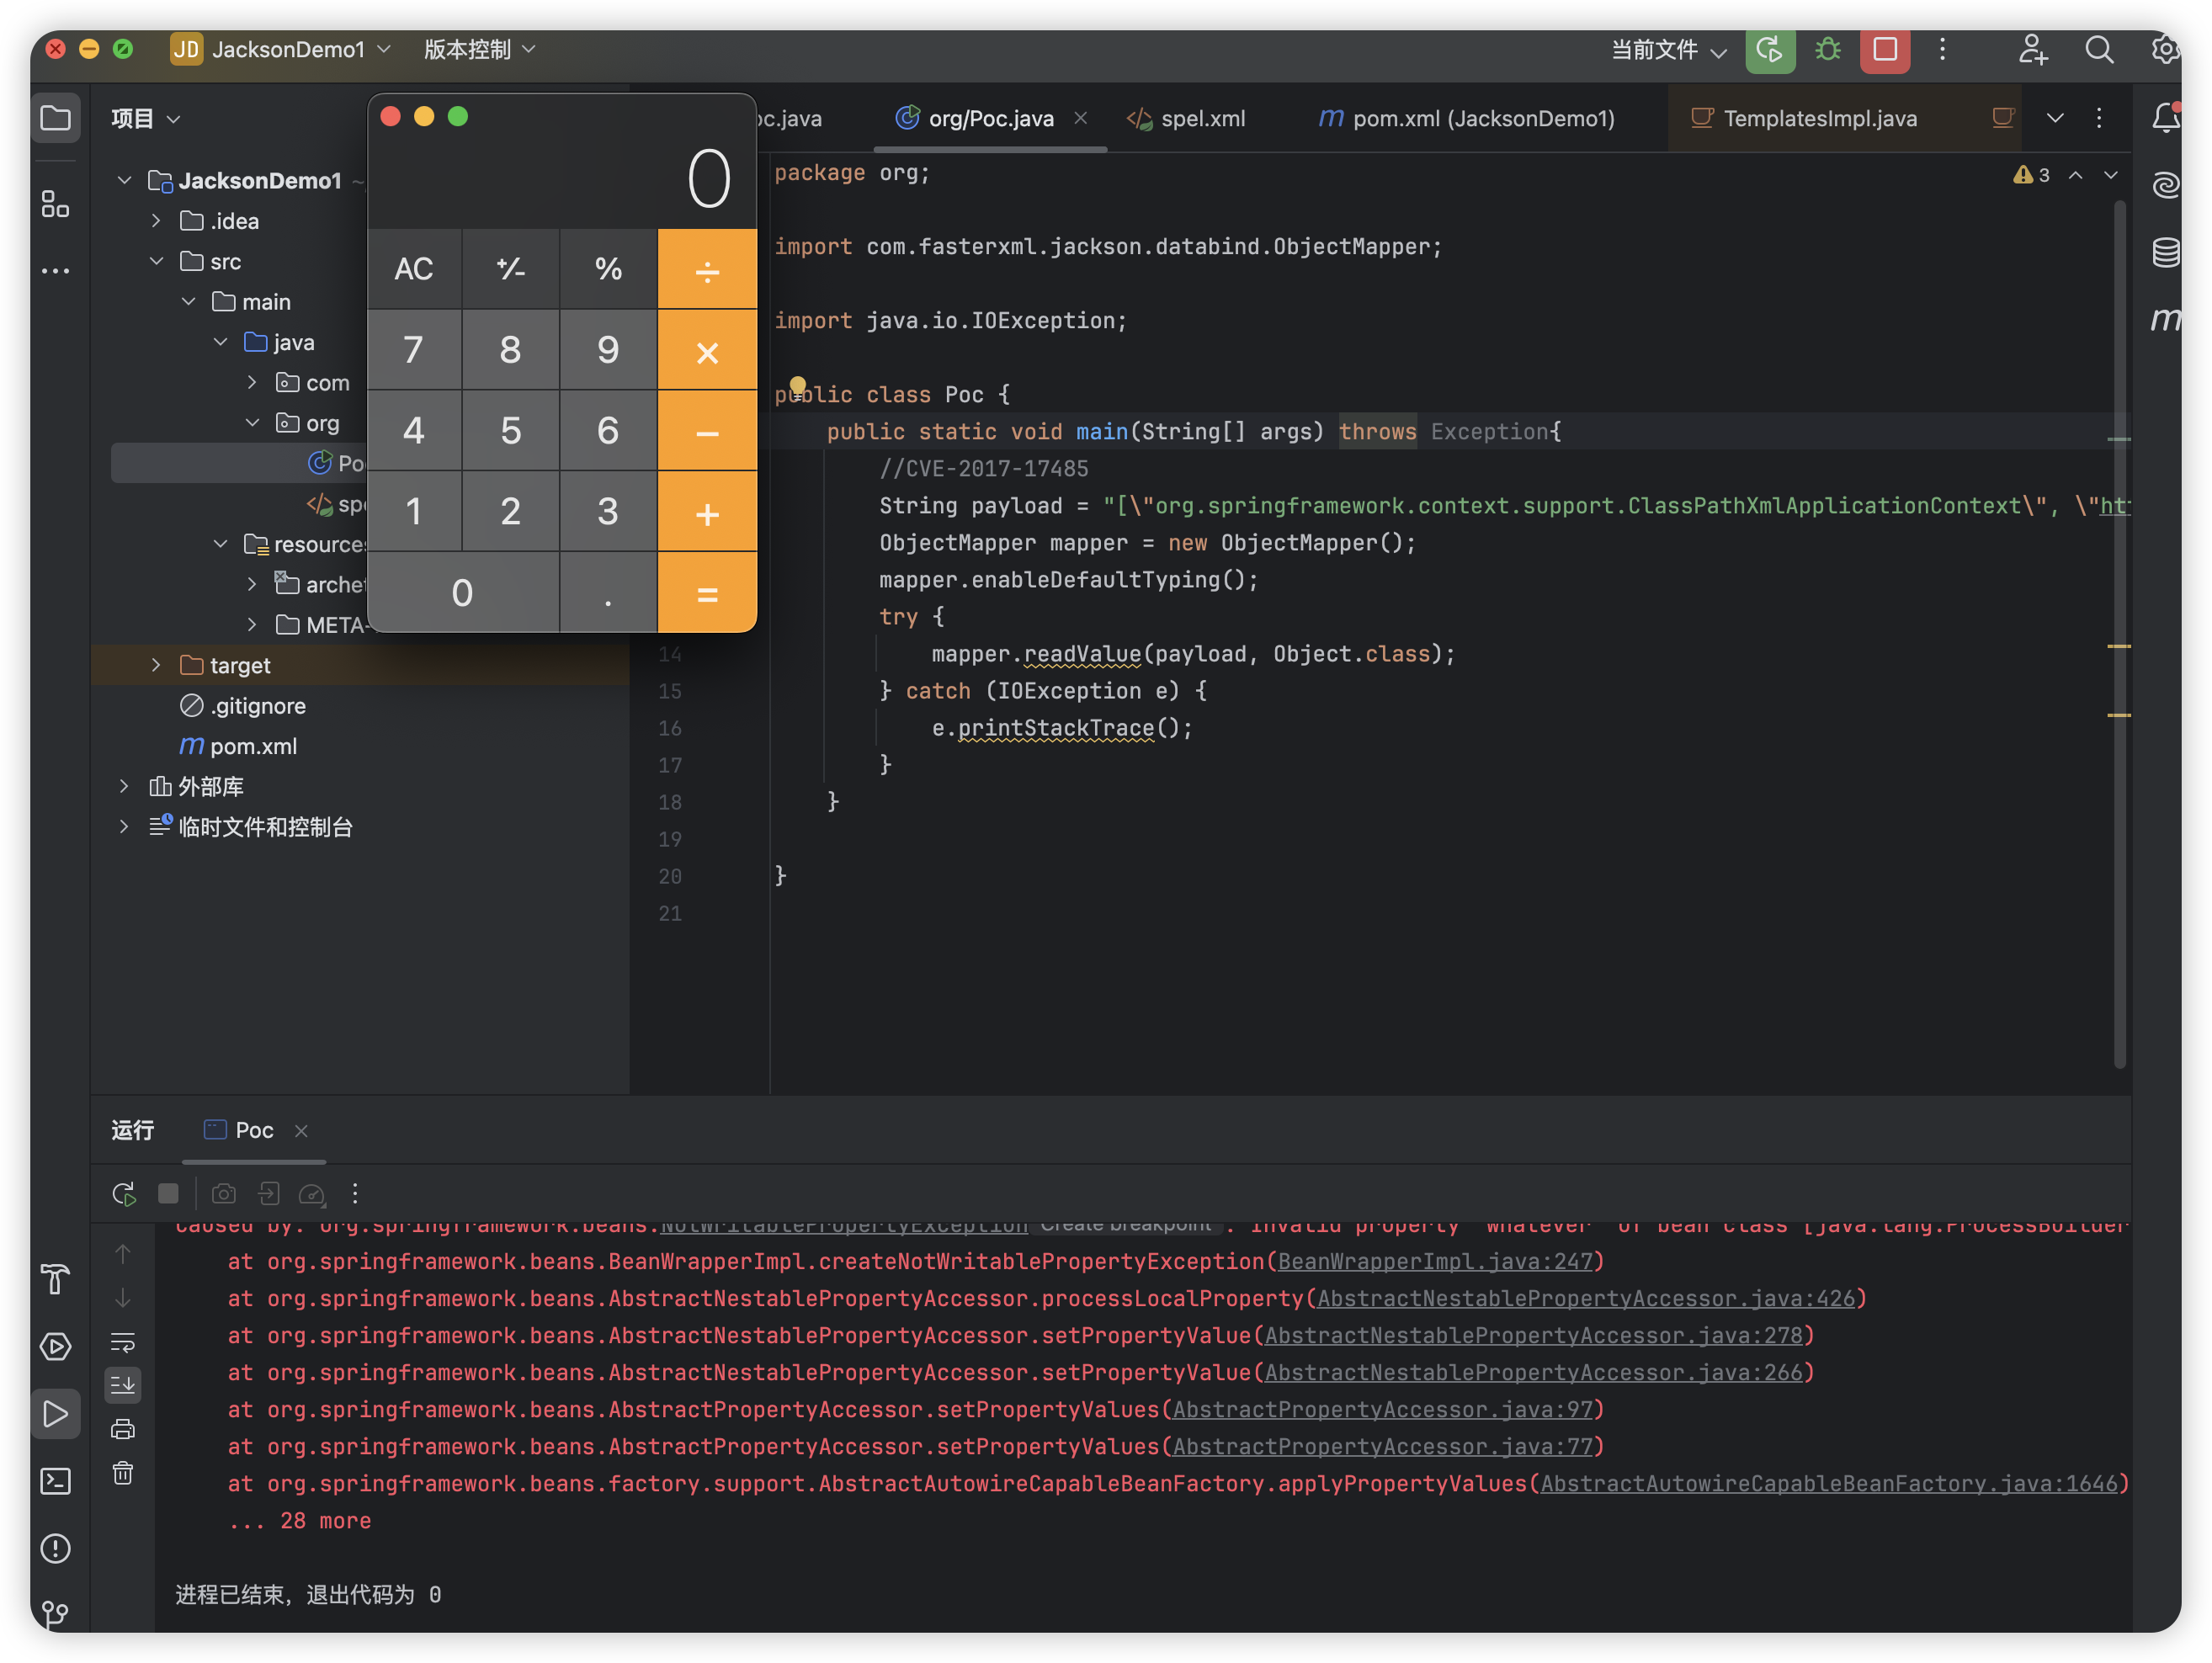Start debugging with the bug icon
This screenshot has width=2212, height=1663.
coord(1827,49)
